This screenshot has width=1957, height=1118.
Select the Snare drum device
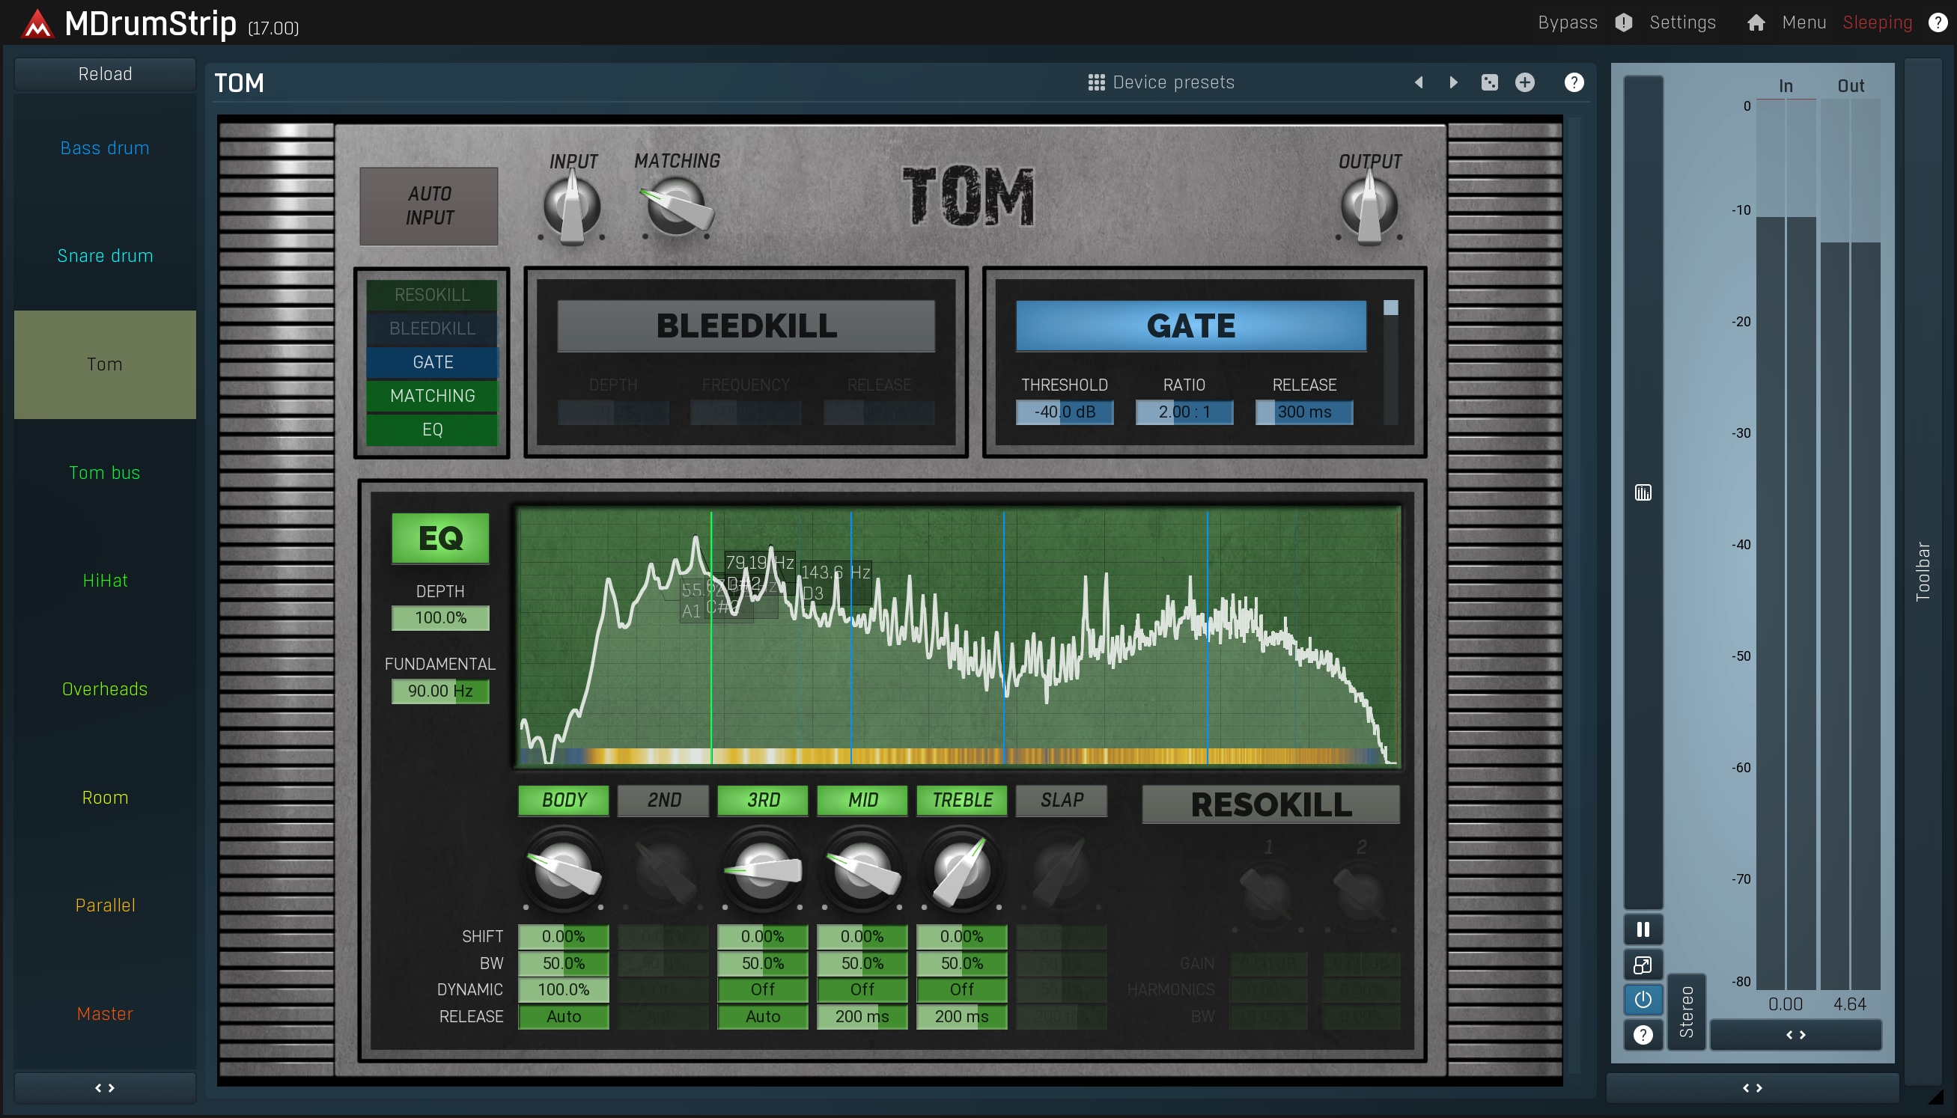pyautogui.click(x=105, y=256)
